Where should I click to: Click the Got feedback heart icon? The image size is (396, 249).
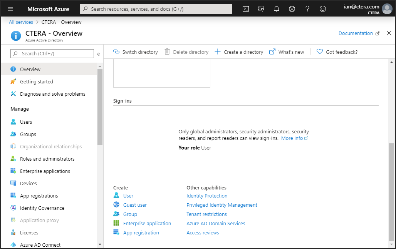click(x=319, y=51)
